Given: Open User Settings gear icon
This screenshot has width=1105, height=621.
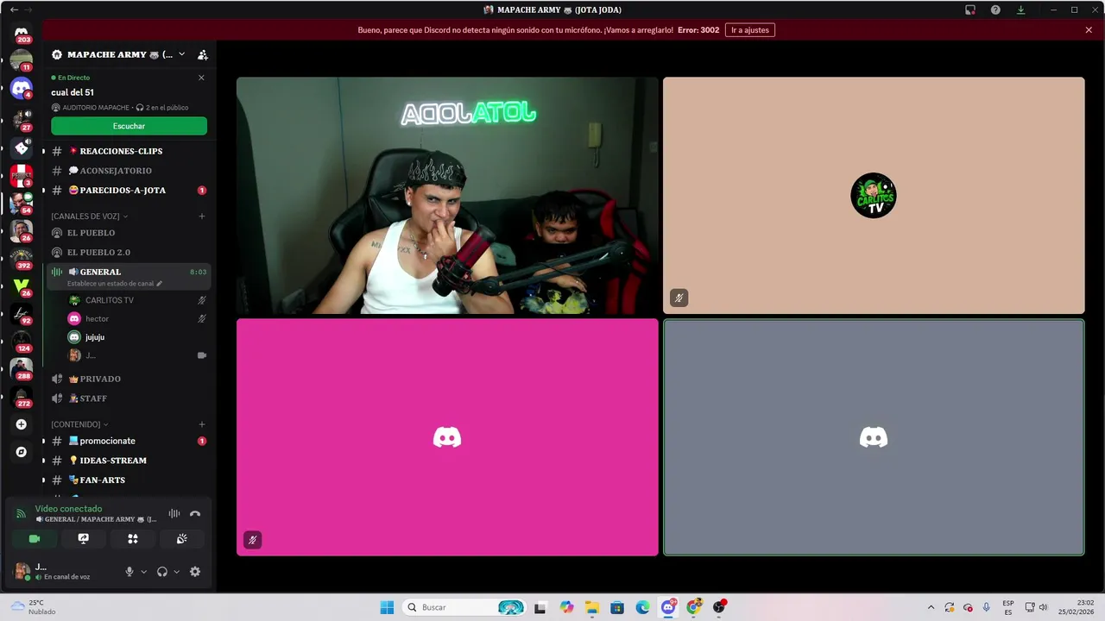Looking at the screenshot, I should 195,571.
